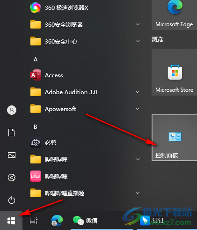The width and height of the screenshot is (197, 230).
Task: Expand the 哔哩哔哩直播姬 folder chevron
Action: click(x=138, y=193)
